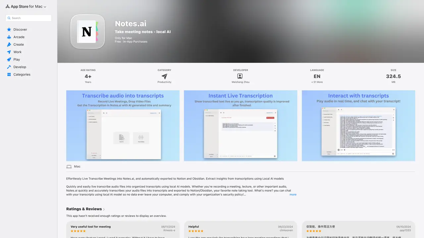The width and height of the screenshot is (424, 238).
Task: Open Instant Live Transcription screenshot
Action: tap(240, 126)
